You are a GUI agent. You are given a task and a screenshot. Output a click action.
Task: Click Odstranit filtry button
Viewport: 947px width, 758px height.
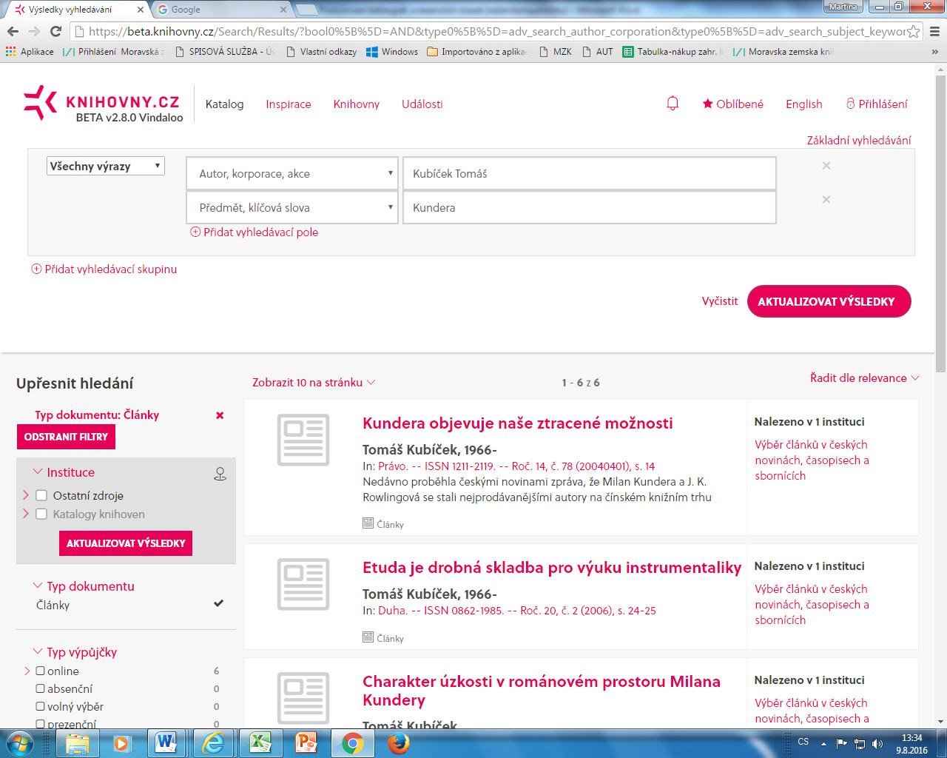pos(66,437)
